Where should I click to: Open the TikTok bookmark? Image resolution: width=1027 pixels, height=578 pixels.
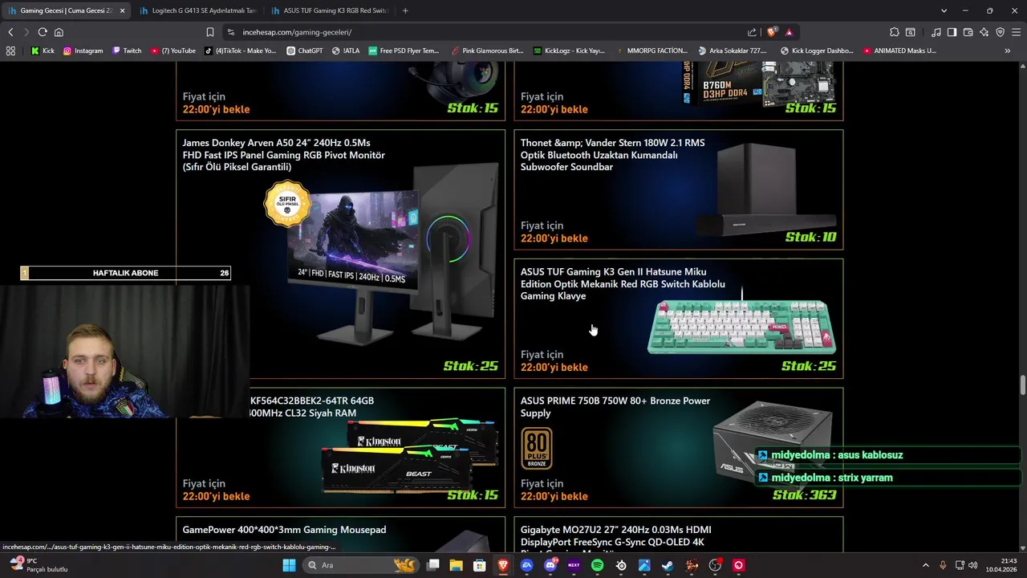(240, 51)
